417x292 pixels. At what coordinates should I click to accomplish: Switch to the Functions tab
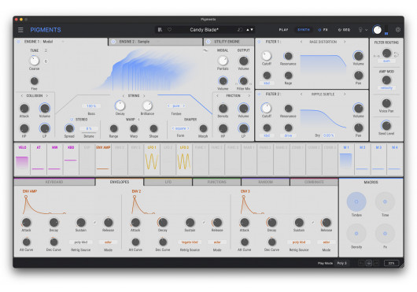216,182
